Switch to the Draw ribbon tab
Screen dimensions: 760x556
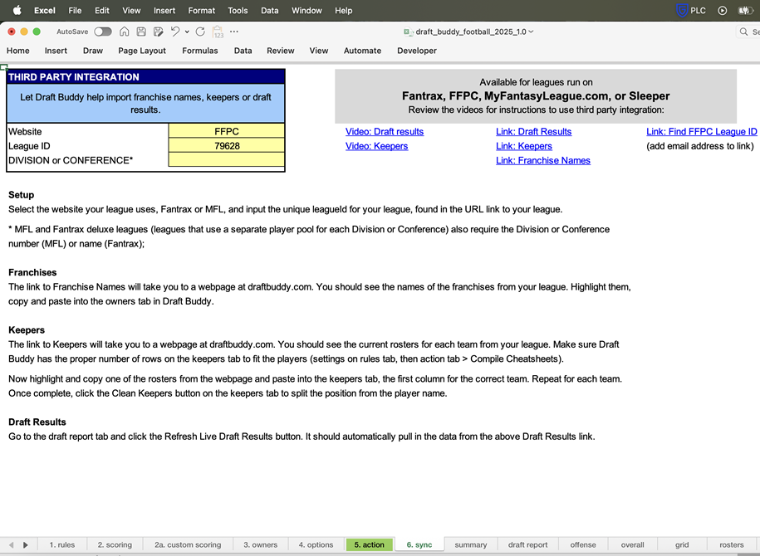click(x=92, y=51)
